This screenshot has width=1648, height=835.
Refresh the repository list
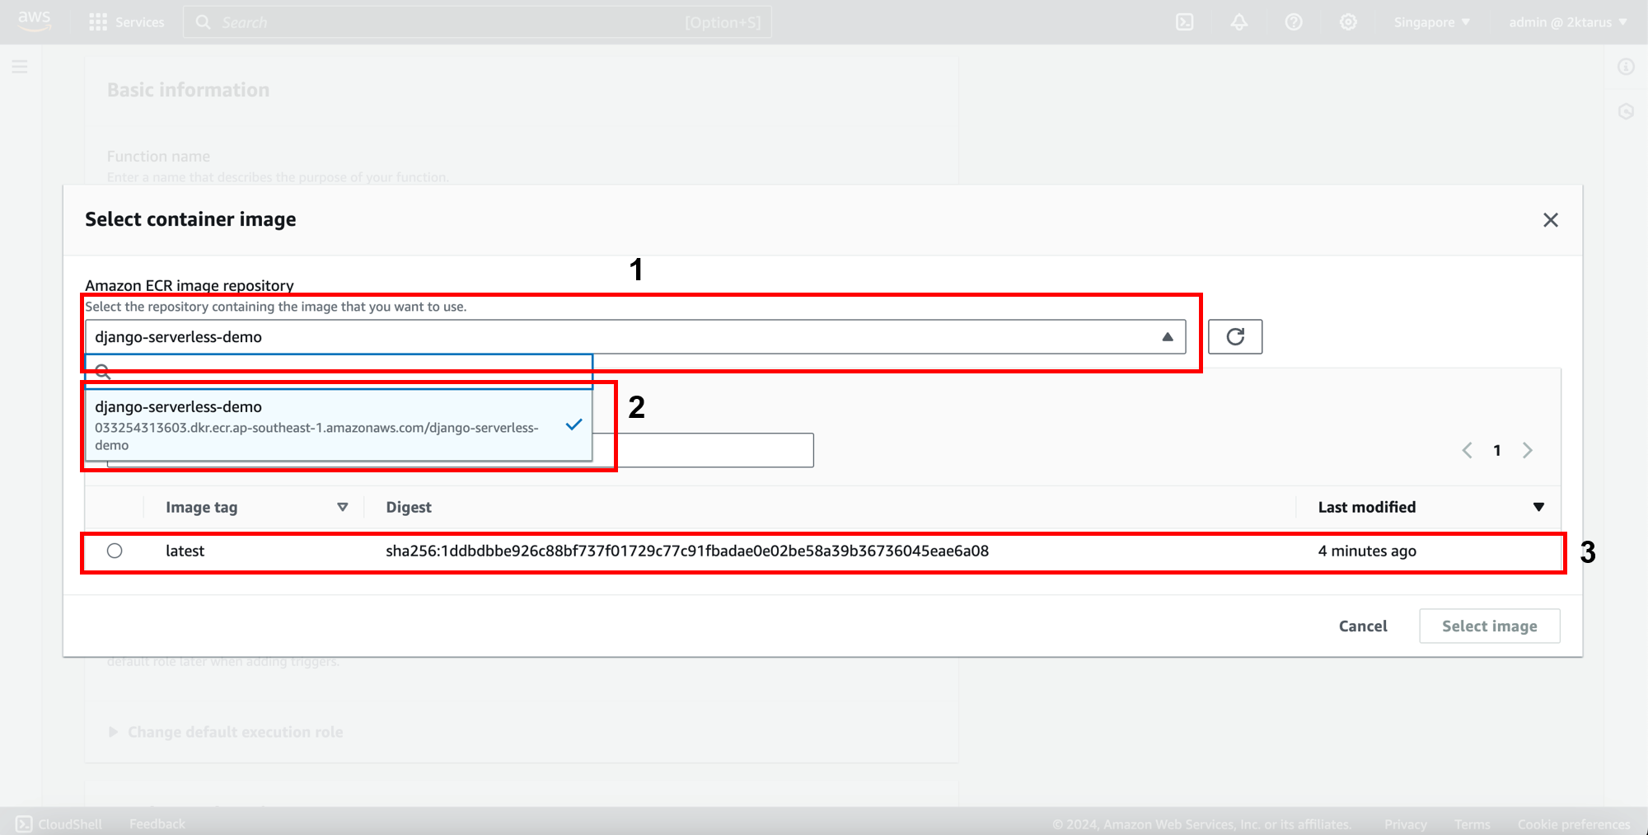1235,336
